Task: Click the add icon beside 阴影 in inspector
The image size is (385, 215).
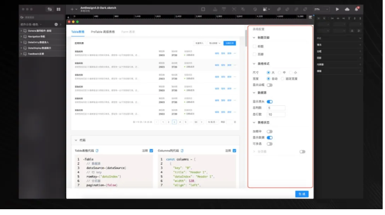Action: [x=360, y=58]
